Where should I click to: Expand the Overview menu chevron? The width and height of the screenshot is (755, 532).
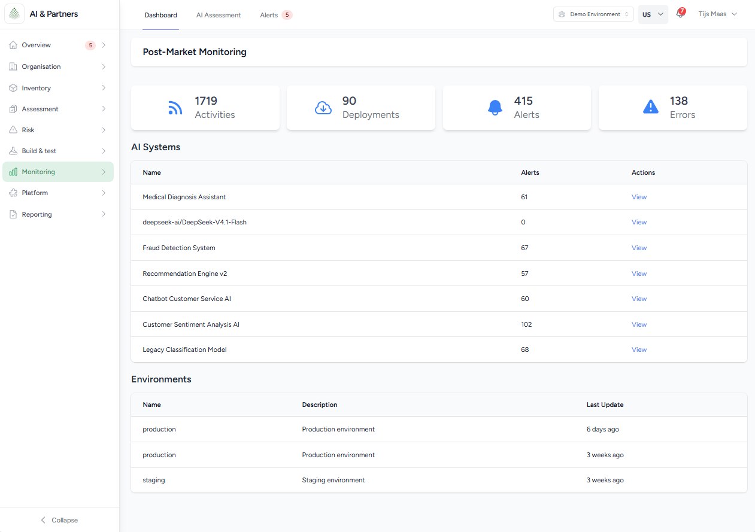point(104,45)
